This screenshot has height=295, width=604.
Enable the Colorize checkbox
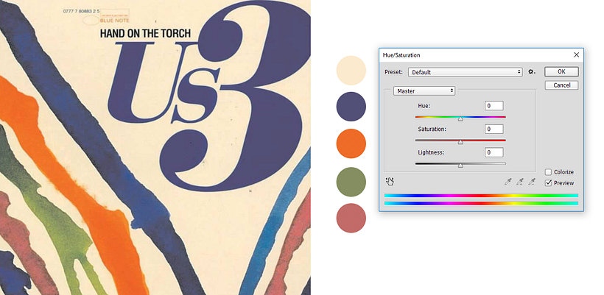(x=549, y=172)
